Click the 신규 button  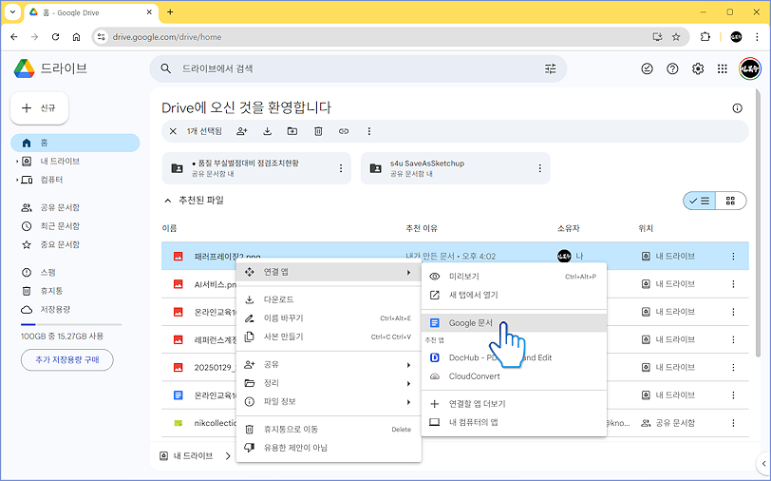click(x=39, y=107)
